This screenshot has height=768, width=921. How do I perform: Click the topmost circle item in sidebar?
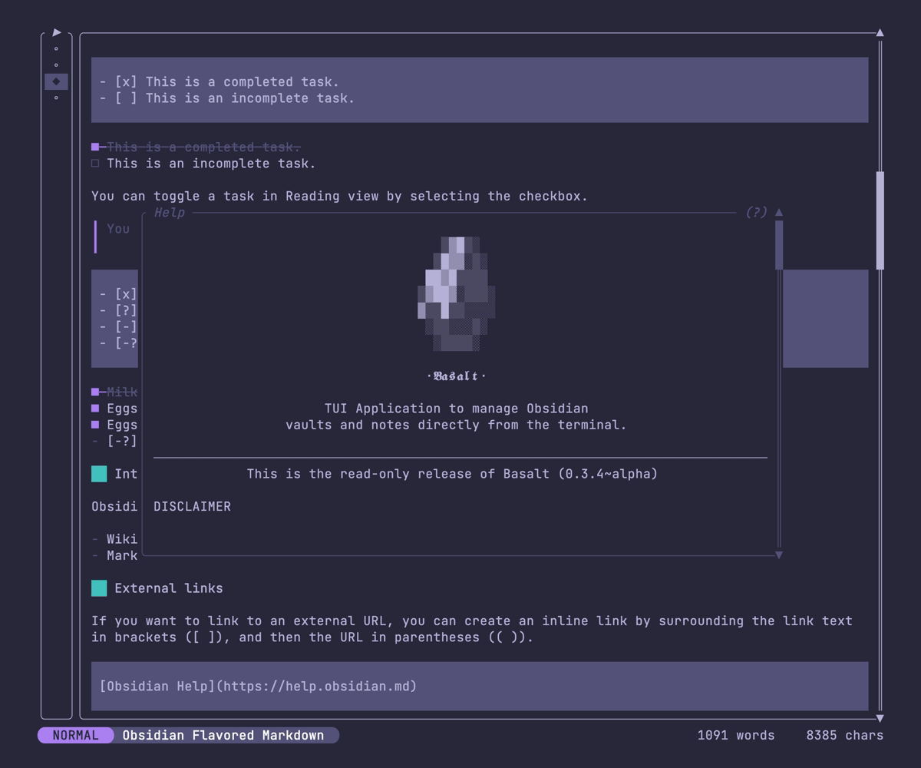tap(56, 49)
